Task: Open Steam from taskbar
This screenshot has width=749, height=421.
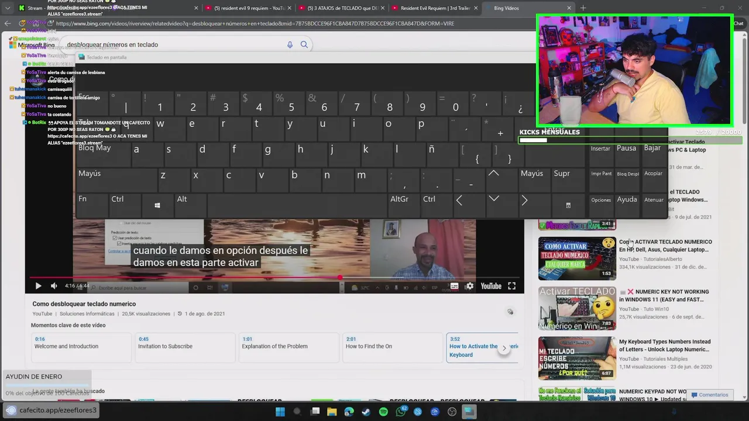Action: pyautogui.click(x=366, y=412)
